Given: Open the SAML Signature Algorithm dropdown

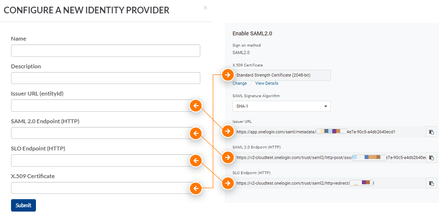Looking at the screenshot, I should click(281, 106).
